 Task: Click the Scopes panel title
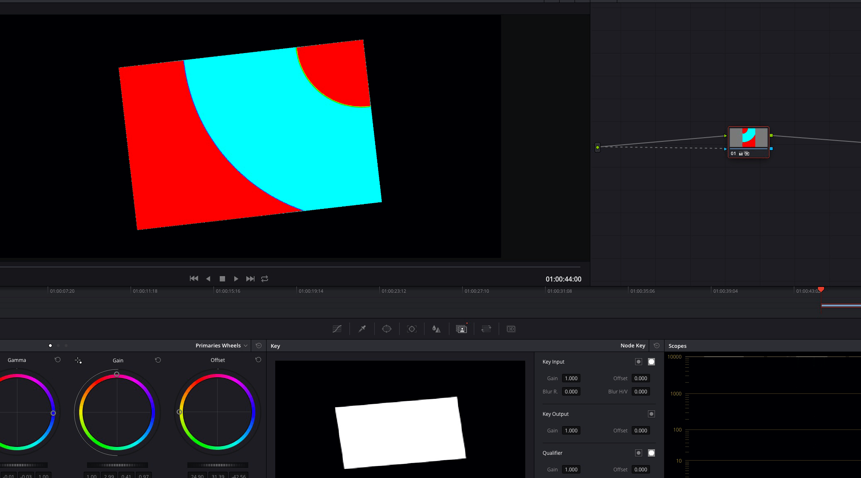coord(677,346)
